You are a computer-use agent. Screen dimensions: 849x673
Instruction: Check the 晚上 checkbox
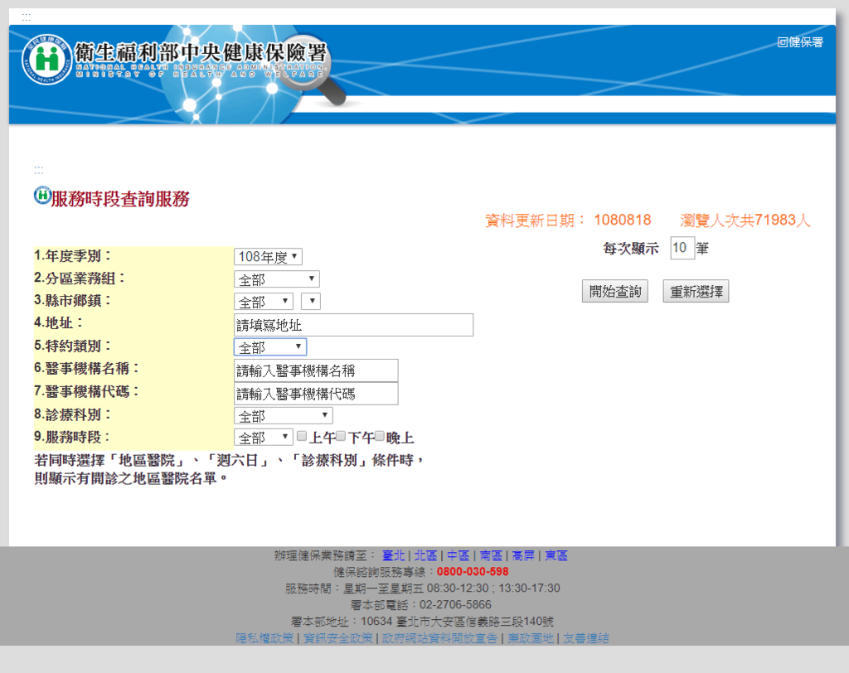tap(380, 436)
